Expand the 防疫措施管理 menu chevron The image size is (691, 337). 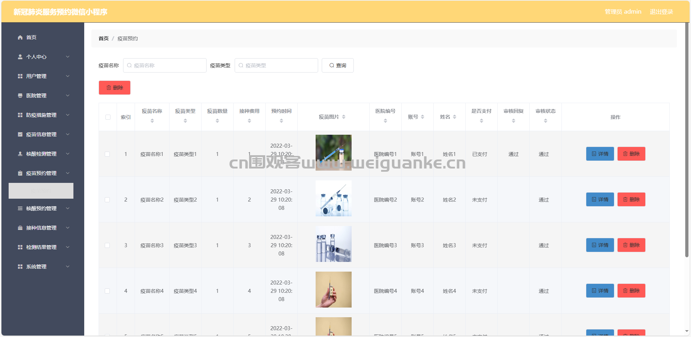pyautogui.click(x=68, y=115)
